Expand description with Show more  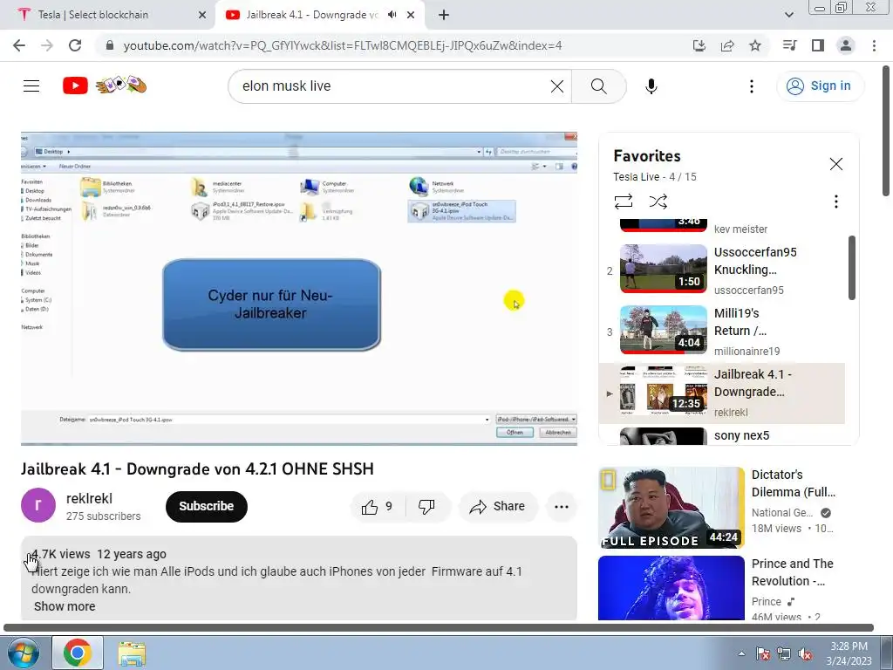click(65, 607)
